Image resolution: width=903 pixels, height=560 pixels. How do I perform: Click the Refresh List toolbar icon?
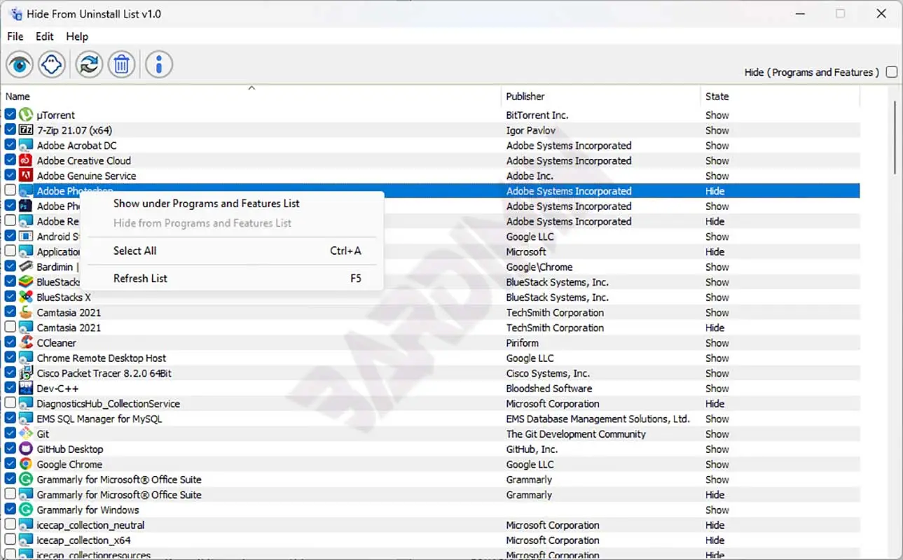(89, 65)
